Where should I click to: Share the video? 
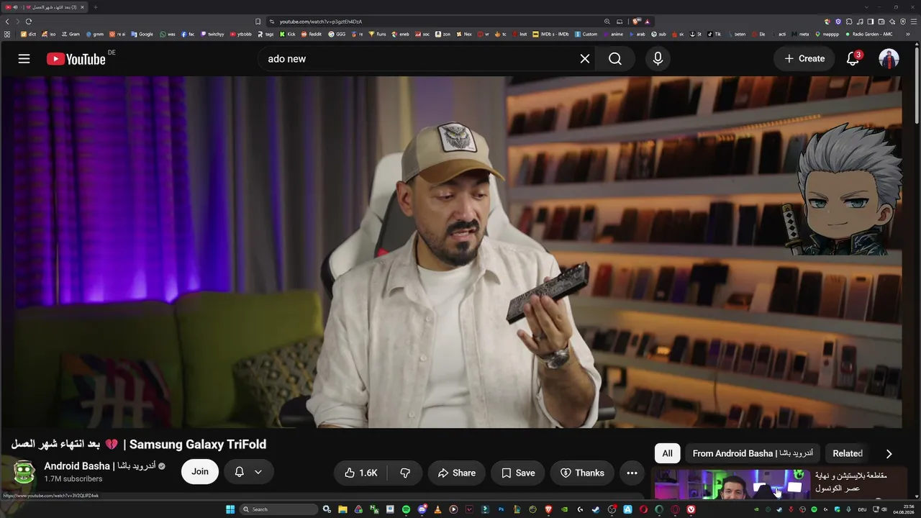click(456, 473)
